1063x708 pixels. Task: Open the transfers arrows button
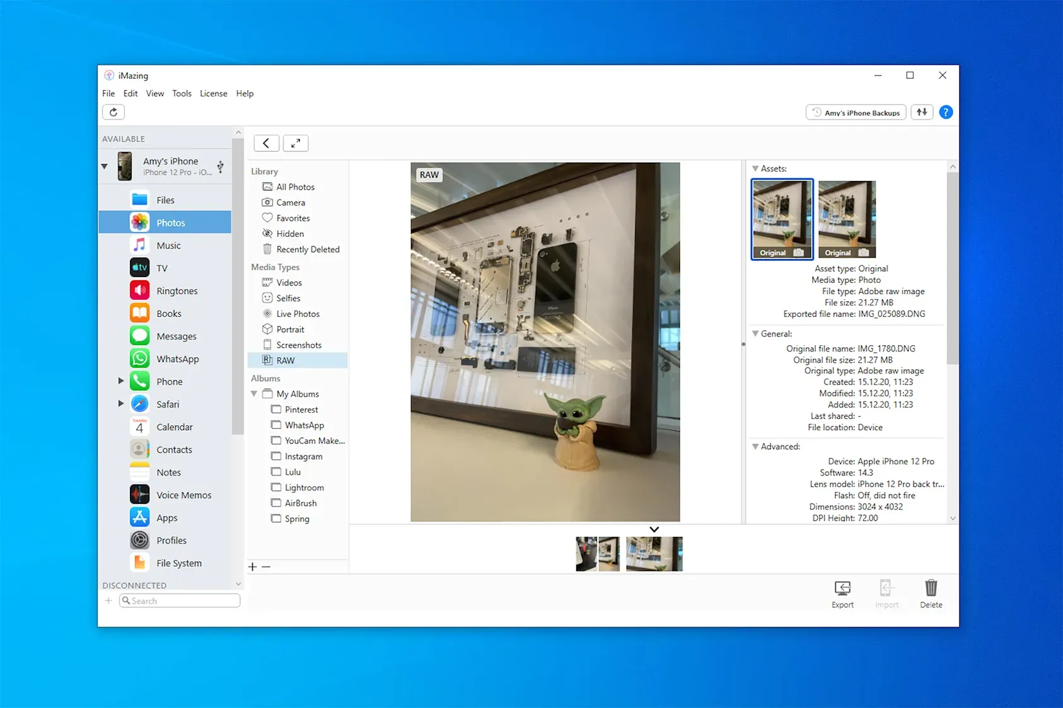[x=922, y=112]
